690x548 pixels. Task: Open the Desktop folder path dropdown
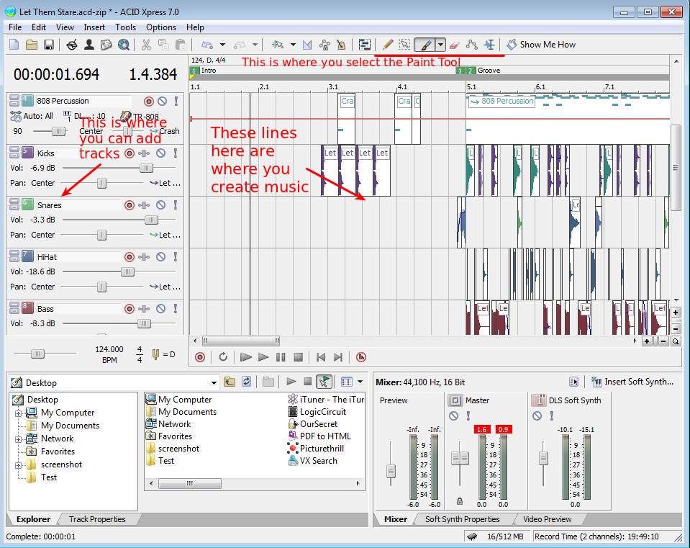(214, 382)
